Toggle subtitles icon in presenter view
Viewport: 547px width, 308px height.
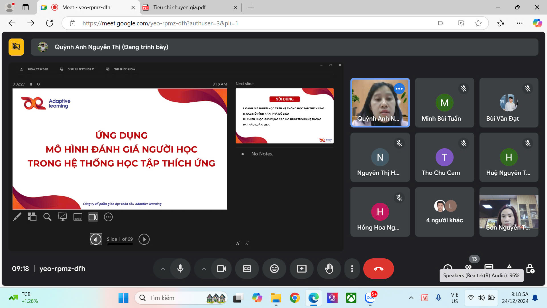tap(78, 217)
